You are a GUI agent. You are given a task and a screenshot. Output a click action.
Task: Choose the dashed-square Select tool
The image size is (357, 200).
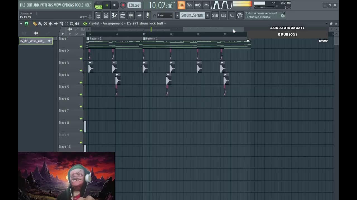(x=66, y=24)
